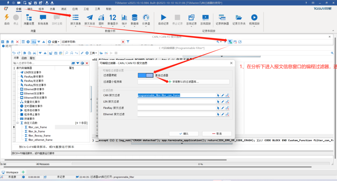The image size is (337, 181).
Task: Click the 视频回放 video replay icon
Action: coord(254,19)
